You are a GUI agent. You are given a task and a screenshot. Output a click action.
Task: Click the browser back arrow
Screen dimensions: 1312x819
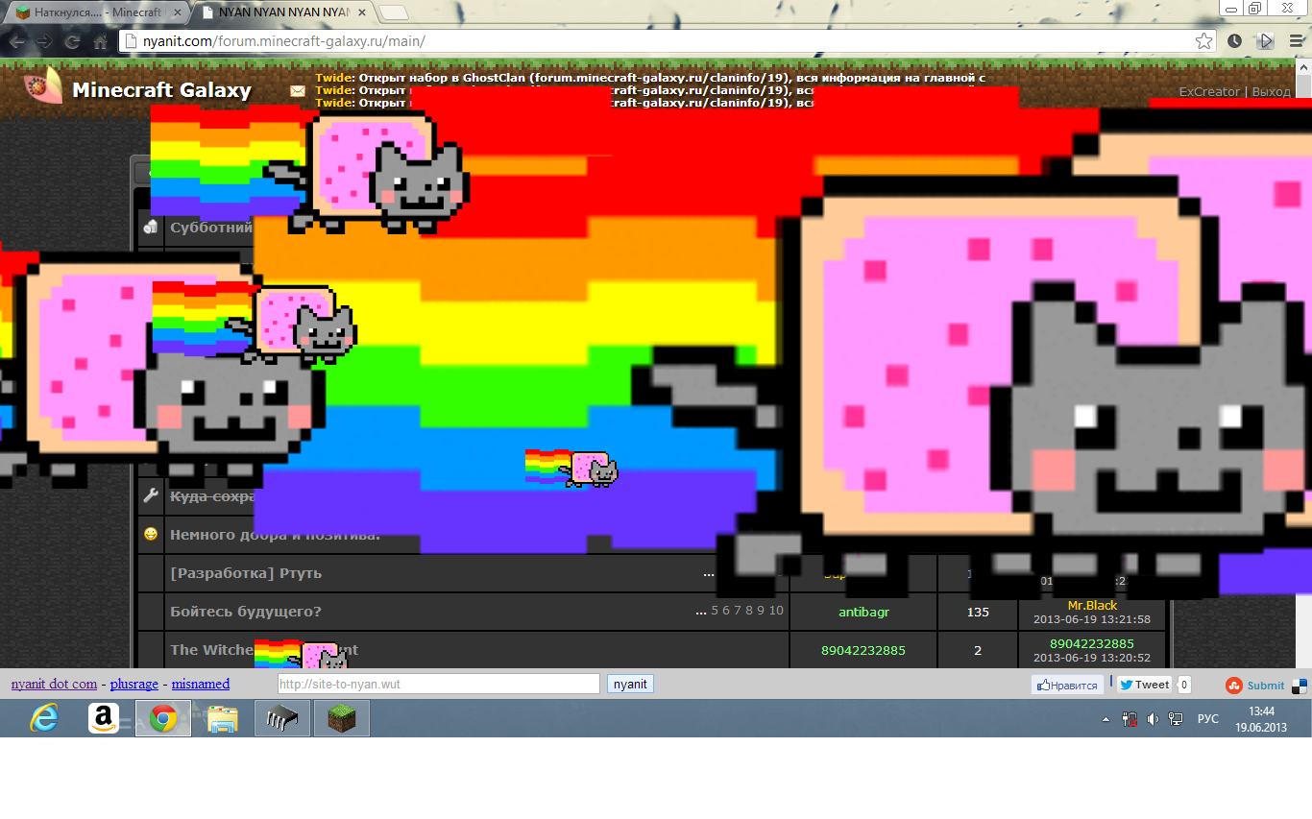click(x=17, y=41)
